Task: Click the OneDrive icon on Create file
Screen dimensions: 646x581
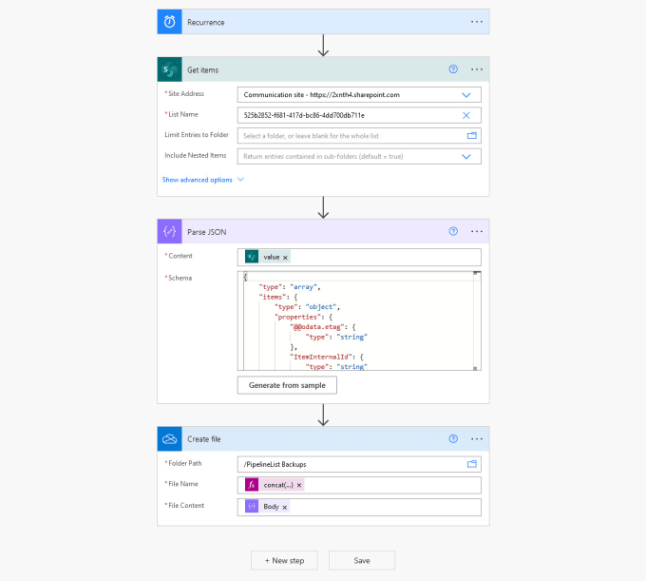Action: point(169,439)
